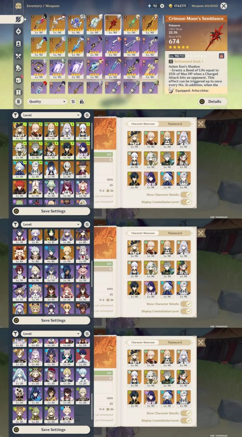Expand the Quality sort dropdown
Image resolution: width=242 pixels, height=437 pixels.
tap(47, 101)
